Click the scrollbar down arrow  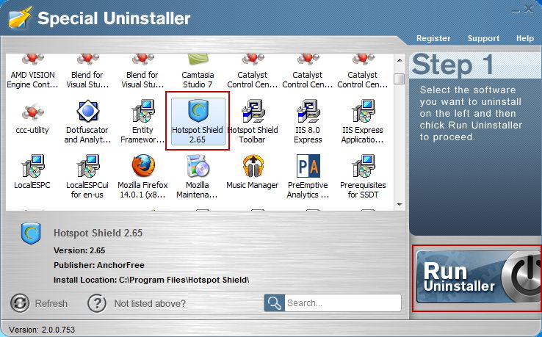400,205
